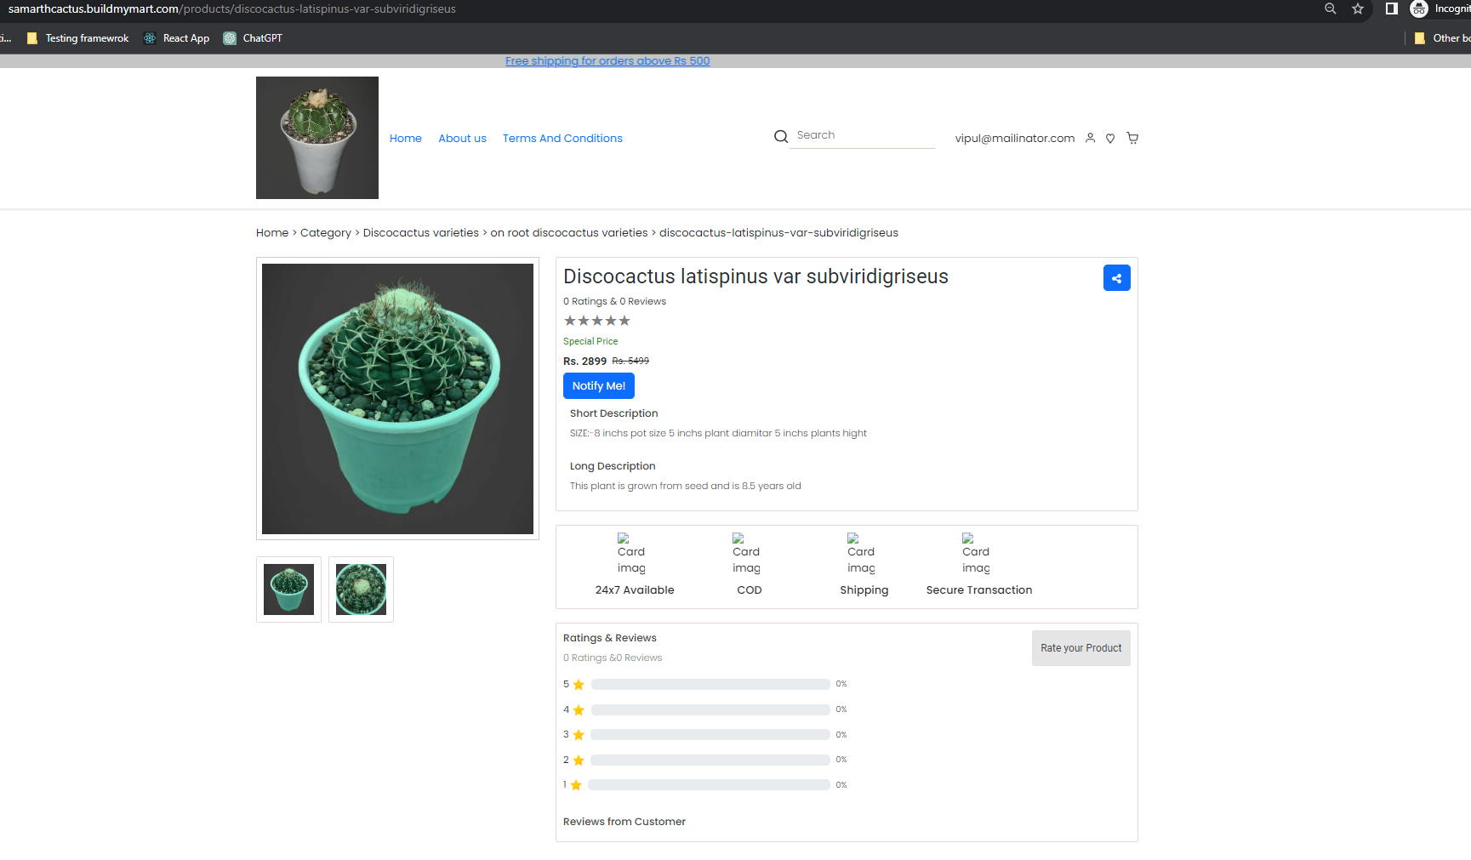
Task: Click the Ratings & Reviews section heading
Action: tap(610, 638)
